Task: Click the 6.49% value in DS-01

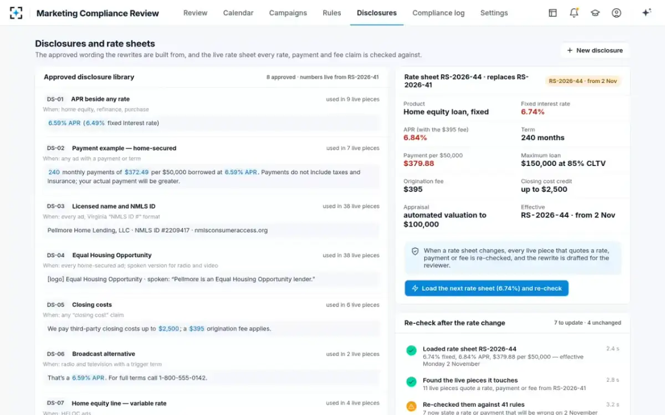Action: 95,123
